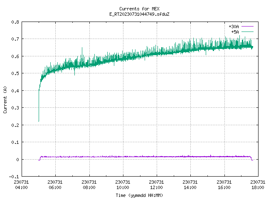Click the 16:00 time tick label

[224, 187]
